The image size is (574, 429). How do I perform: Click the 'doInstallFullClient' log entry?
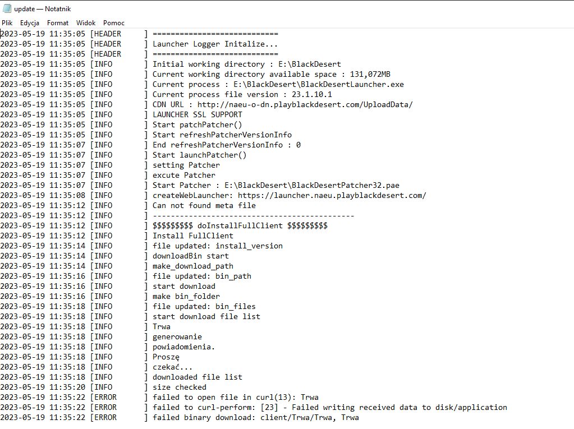tap(240, 226)
